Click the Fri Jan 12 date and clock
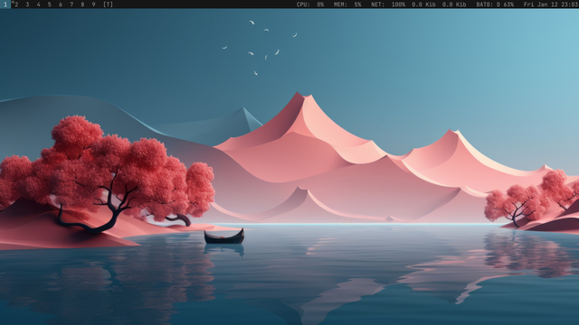Viewport: 579px width, 325px height. tap(551, 5)
